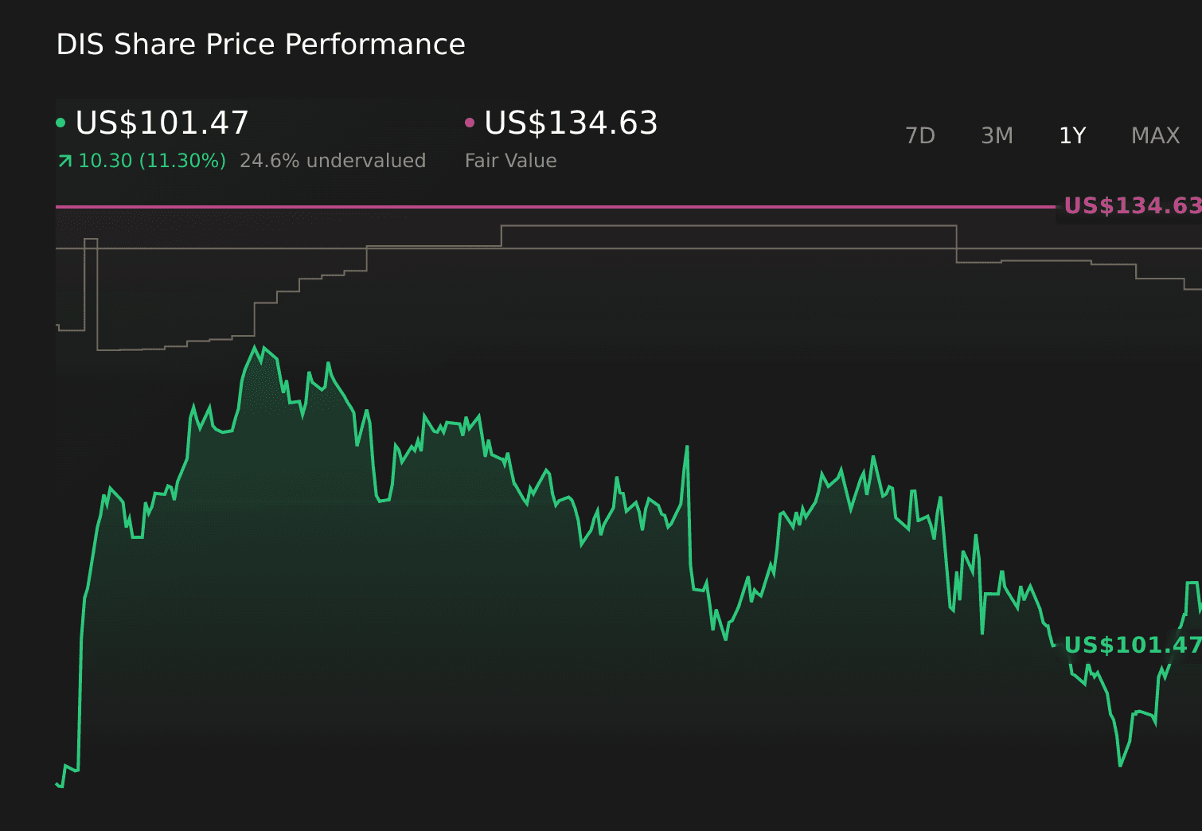The width and height of the screenshot is (1202, 831).
Task: Click the pink US$134.63 chart label
Action: 1131,206
